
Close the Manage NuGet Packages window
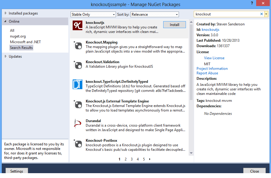point(263,3)
